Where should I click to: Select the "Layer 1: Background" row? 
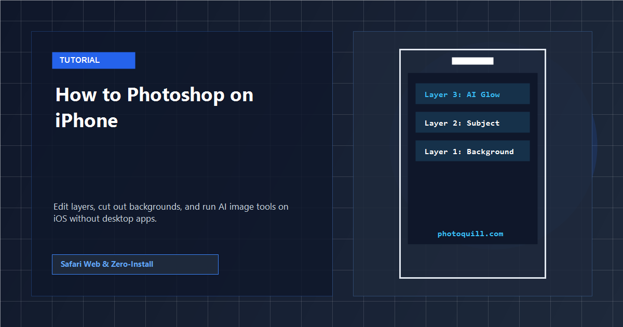pyautogui.click(x=472, y=151)
